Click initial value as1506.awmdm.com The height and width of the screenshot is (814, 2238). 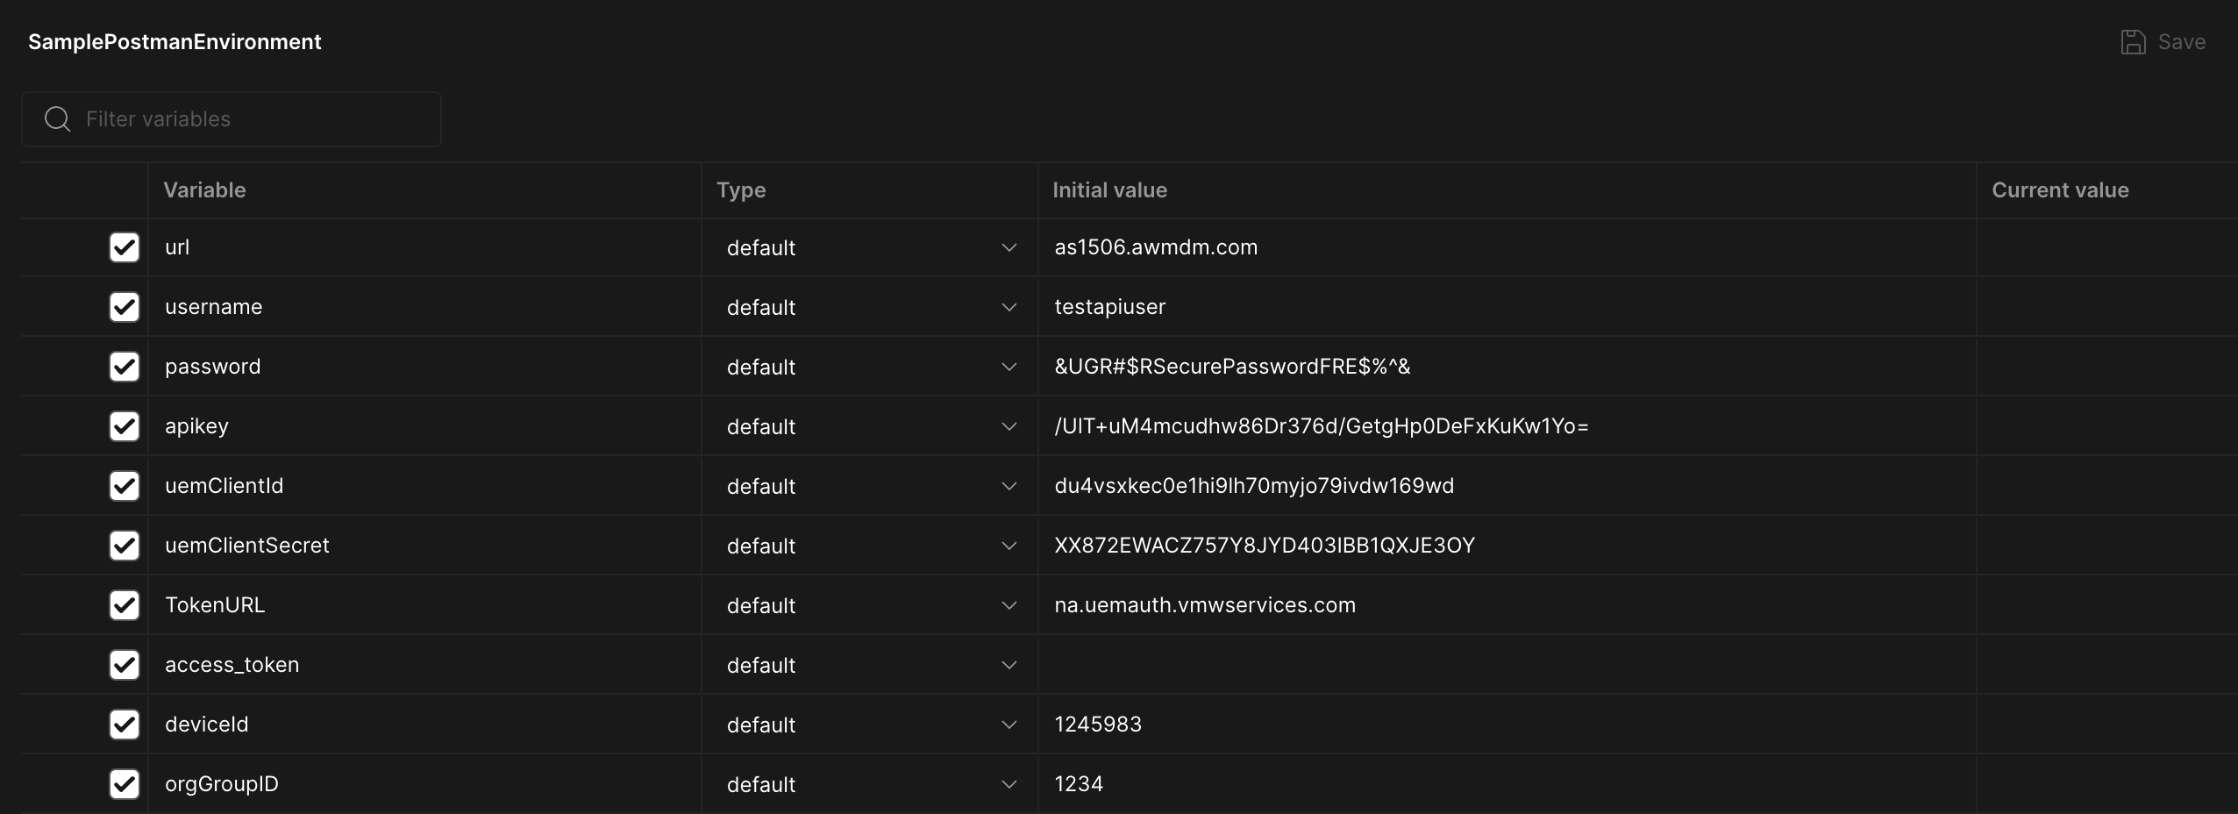pyautogui.click(x=1156, y=247)
